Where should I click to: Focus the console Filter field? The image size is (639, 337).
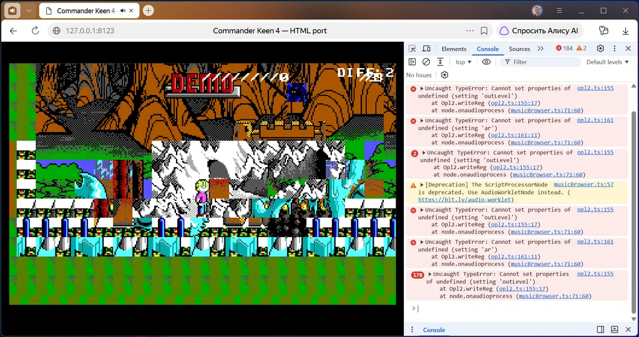pos(540,62)
